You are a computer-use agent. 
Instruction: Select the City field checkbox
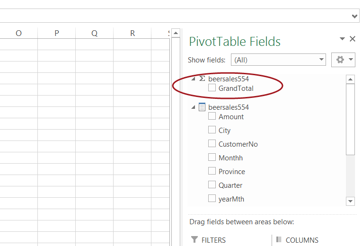tap(212, 130)
